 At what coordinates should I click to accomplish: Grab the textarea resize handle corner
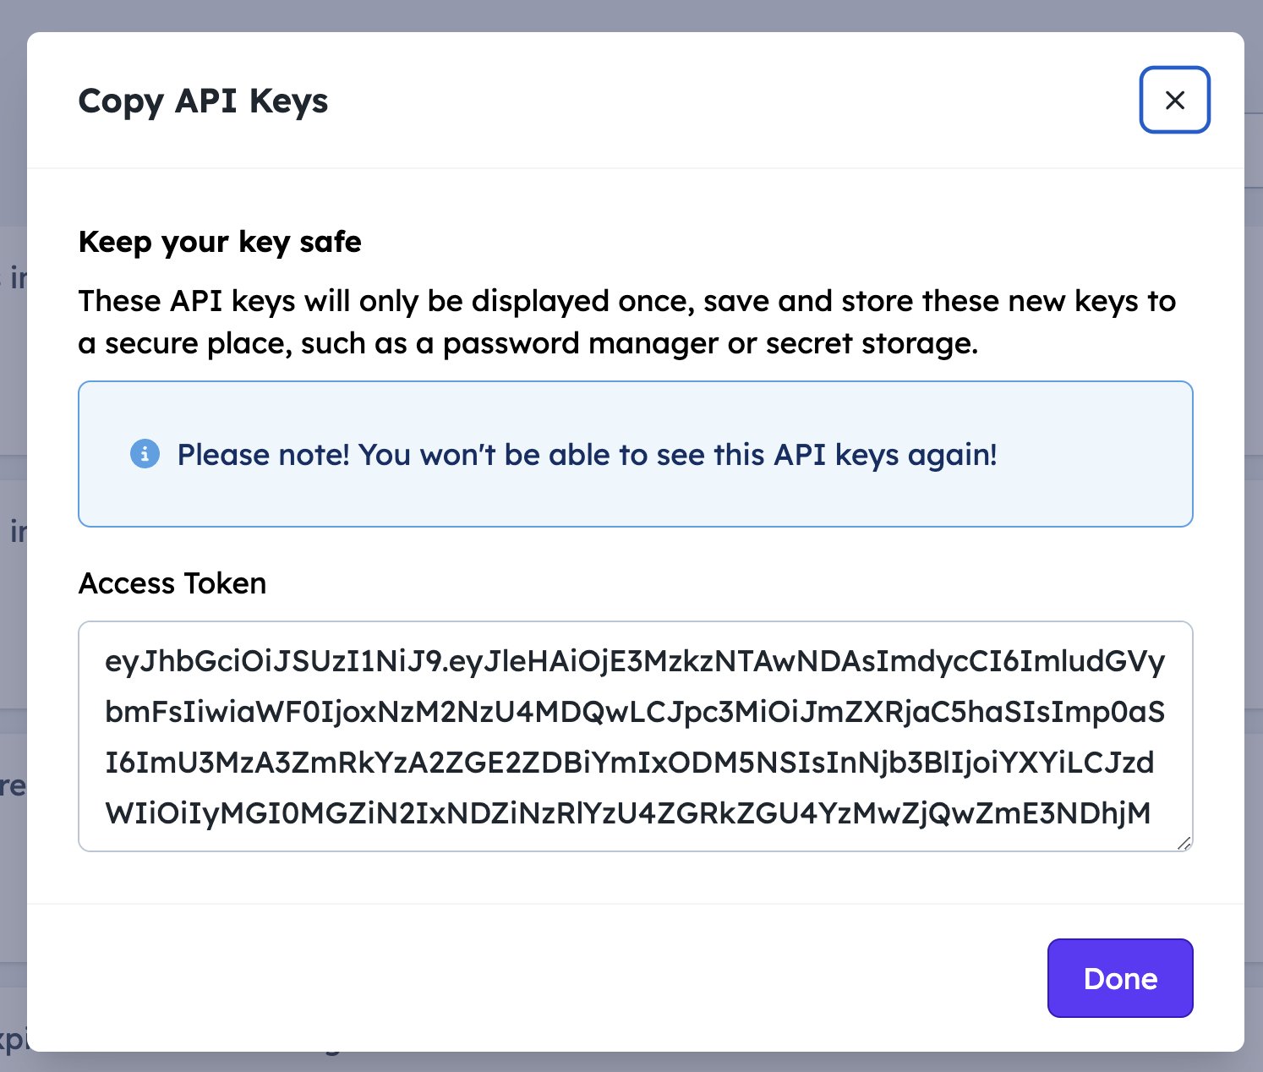(1184, 843)
